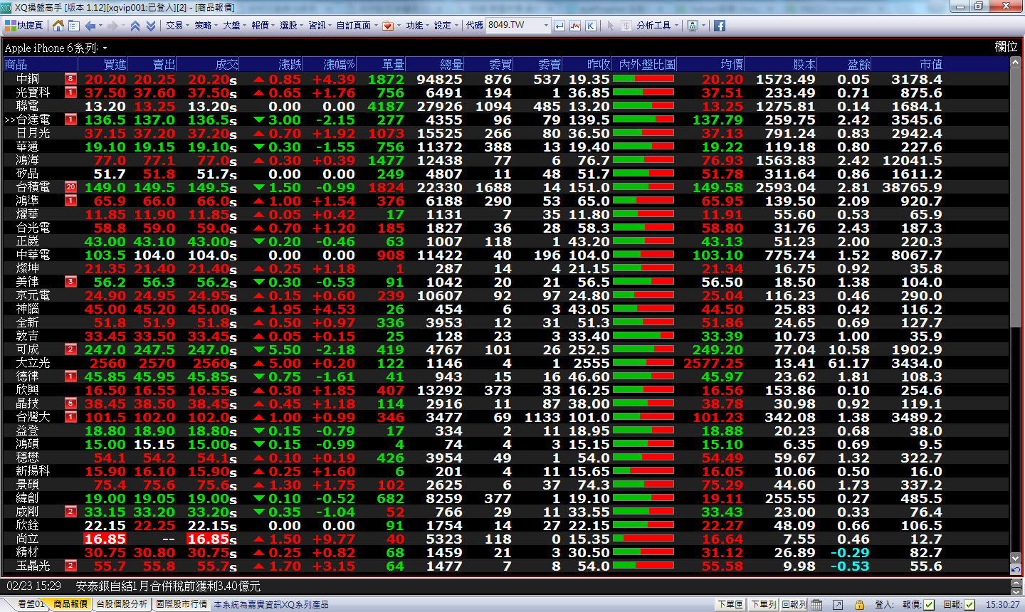The width and height of the screenshot is (1025, 612).
Task: Select the 尚立 stock row
Action: [x=505, y=539]
